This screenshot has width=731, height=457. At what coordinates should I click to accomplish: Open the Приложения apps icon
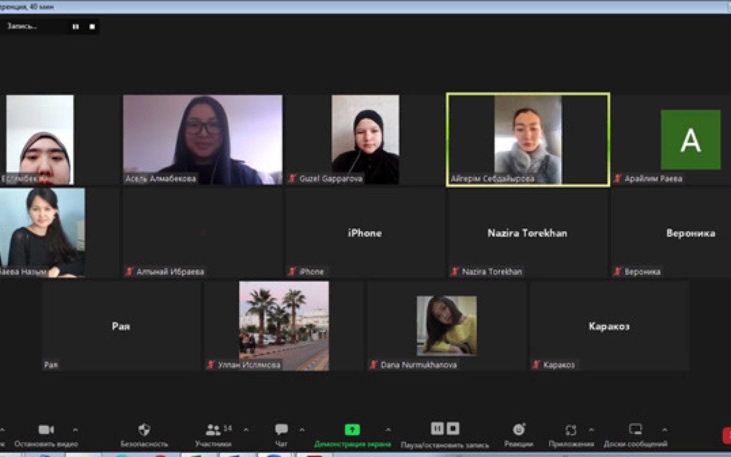click(x=571, y=430)
